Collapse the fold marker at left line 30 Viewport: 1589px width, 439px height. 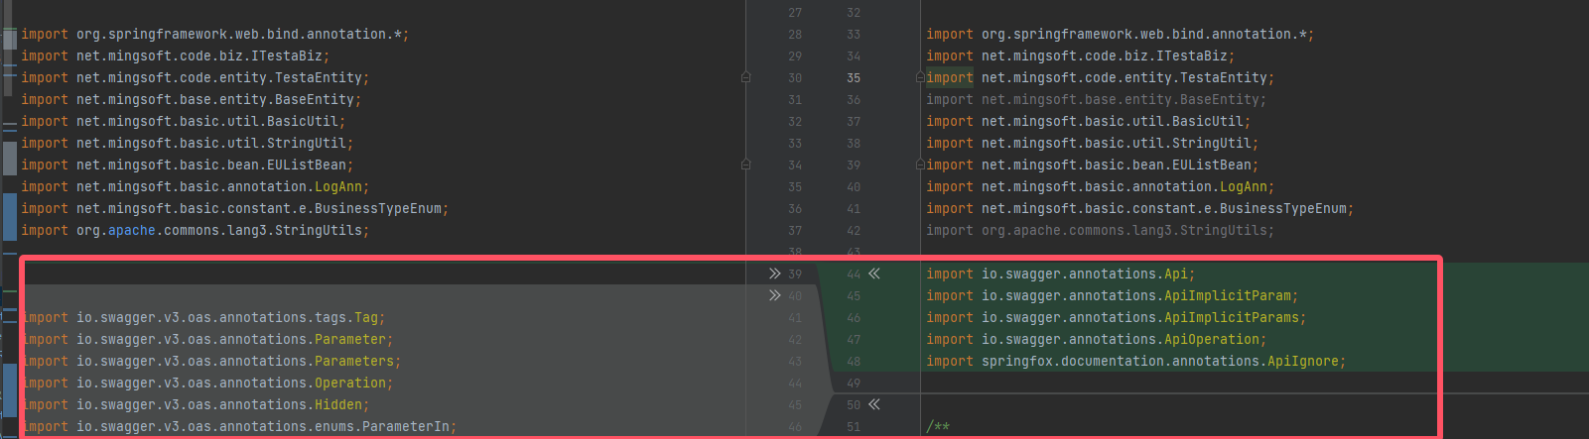(745, 77)
